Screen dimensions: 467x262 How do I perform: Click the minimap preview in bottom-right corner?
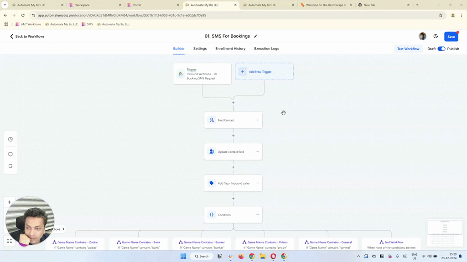click(445, 233)
